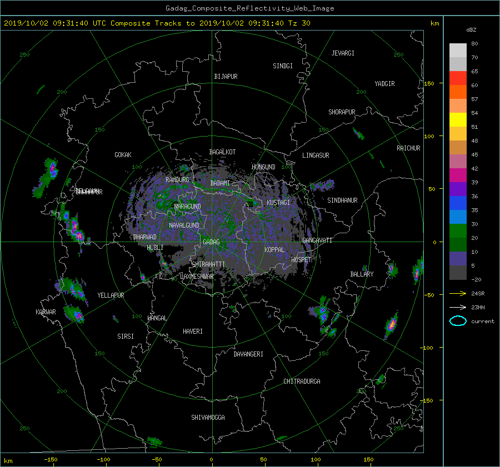Click the 'current' legend text
This screenshot has height=467, width=500.
tap(482, 322)
